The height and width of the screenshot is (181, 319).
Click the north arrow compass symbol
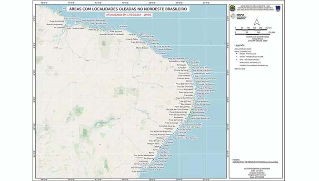257,22
